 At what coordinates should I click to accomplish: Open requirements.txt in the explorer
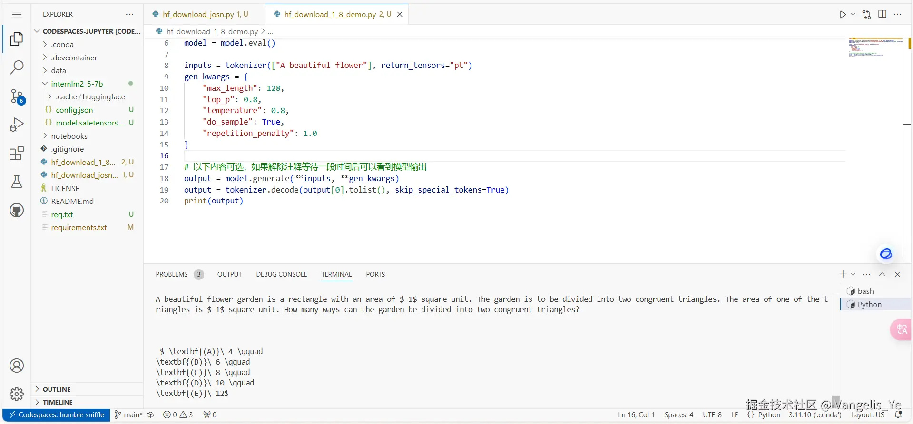(88, 227)
